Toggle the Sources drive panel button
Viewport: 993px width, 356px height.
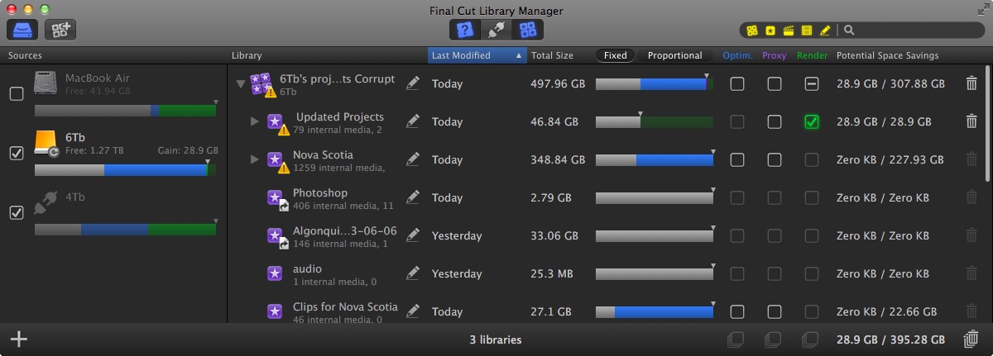[23, 30]
